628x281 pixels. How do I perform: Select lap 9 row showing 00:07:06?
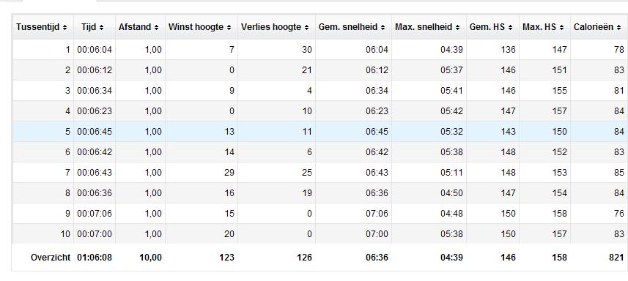[x=320, y=214]
